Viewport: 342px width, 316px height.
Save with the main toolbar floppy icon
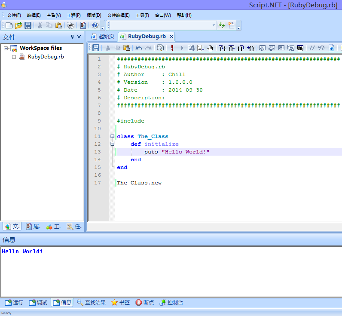(x=28, y=25)
